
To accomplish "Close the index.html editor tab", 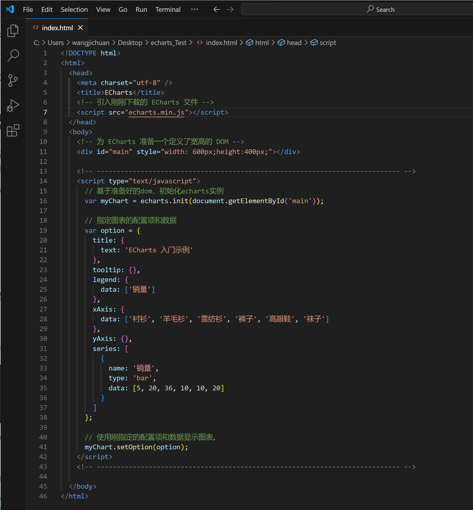I will [x=80, y=28].
